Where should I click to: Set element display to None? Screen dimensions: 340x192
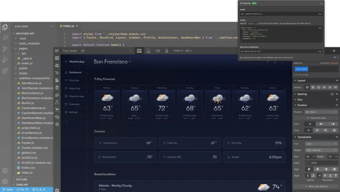tap(335, 87)
